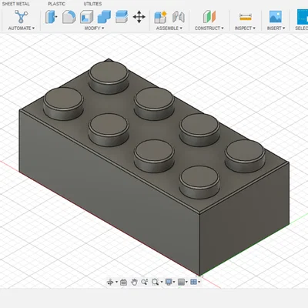Open the UTILITIES tab
308x308 pixels.
[92, 4]
